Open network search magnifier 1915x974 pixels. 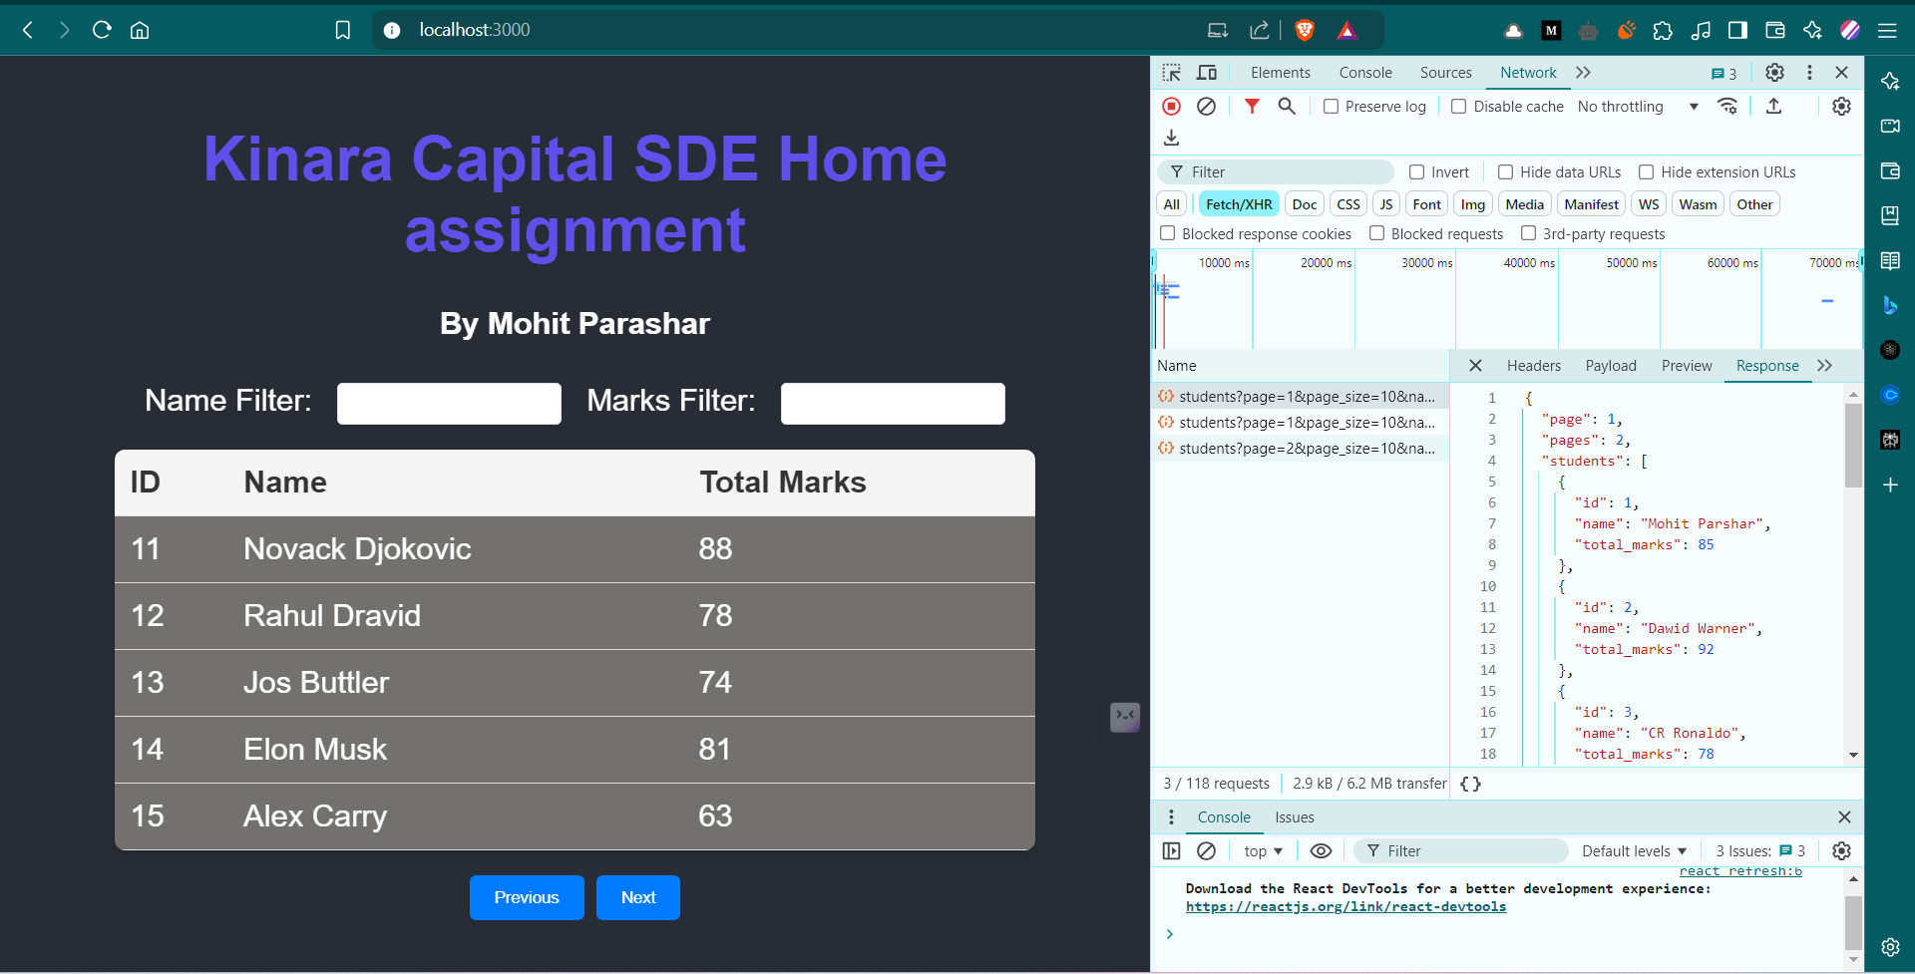coord(1287,106)
